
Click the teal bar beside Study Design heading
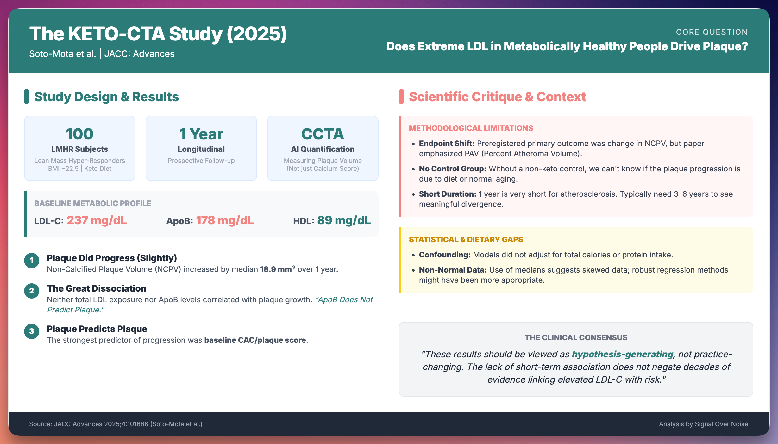[27, 97]
